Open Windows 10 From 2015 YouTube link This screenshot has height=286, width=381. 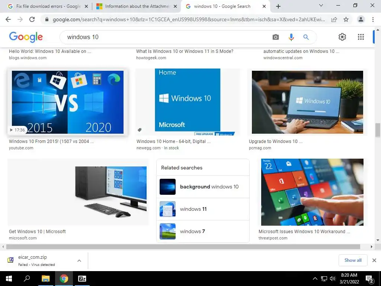tap(51, 141)
